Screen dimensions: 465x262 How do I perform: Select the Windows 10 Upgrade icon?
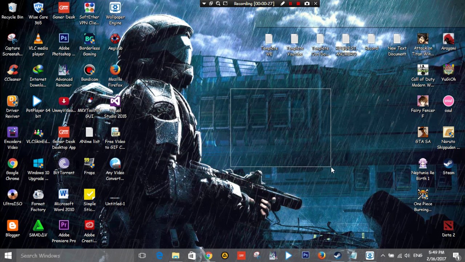38,169
